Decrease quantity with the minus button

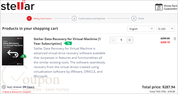point(113,40)
